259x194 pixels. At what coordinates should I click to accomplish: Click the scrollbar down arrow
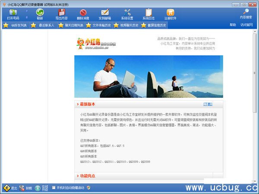point(255,181)
